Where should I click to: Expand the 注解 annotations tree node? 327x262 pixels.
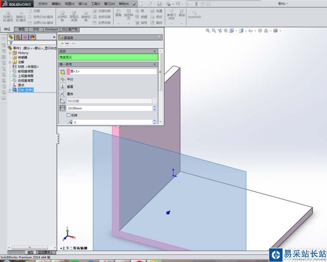10,62
